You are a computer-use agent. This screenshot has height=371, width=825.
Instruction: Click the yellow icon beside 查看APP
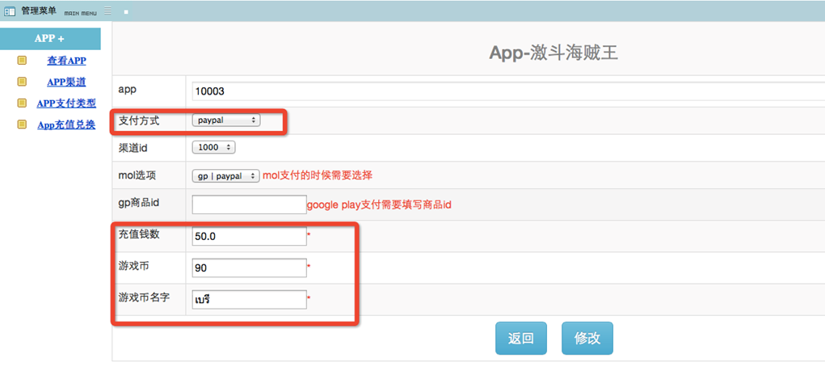pos(22,61)
